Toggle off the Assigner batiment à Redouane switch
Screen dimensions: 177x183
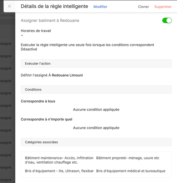pyautogui.click(x=167, y=20)
